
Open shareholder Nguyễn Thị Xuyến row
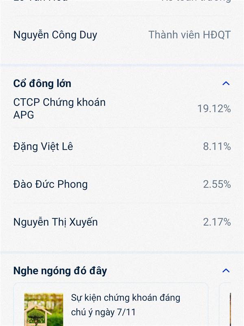[122, 222]
